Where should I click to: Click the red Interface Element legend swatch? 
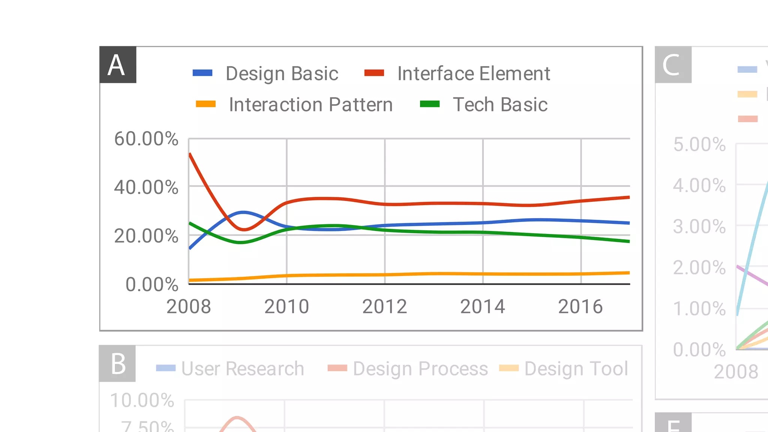(374, 73)
